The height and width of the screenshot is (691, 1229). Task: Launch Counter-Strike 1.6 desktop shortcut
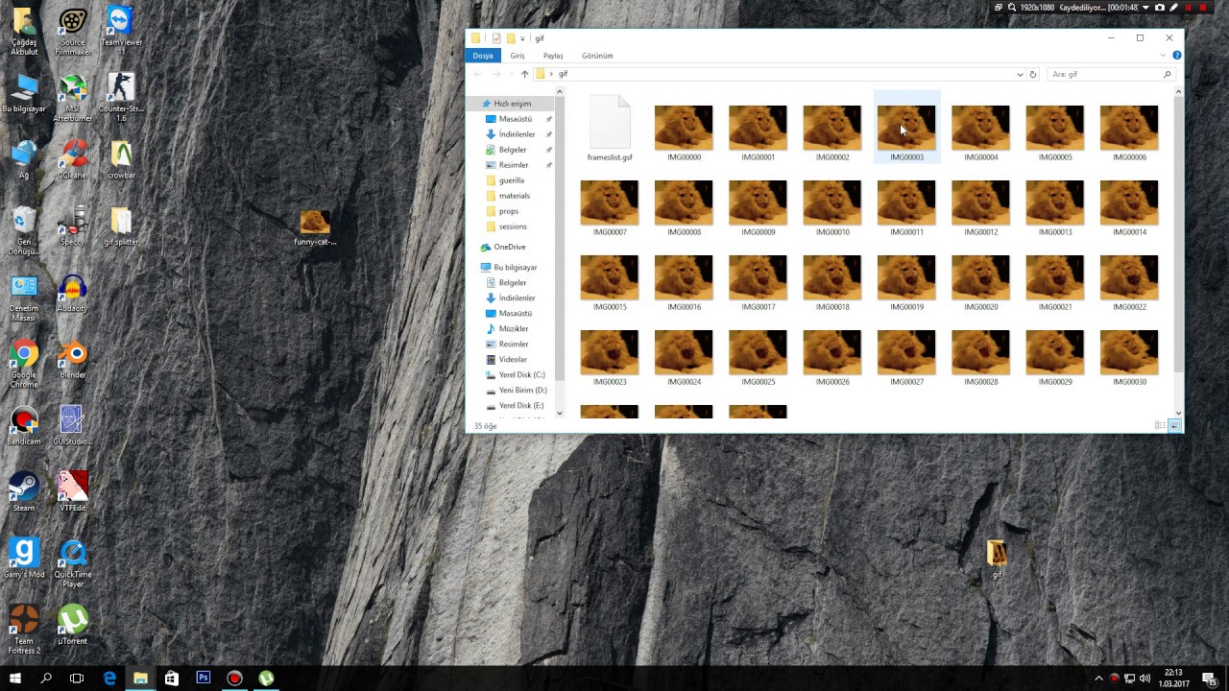pos(121,98)
